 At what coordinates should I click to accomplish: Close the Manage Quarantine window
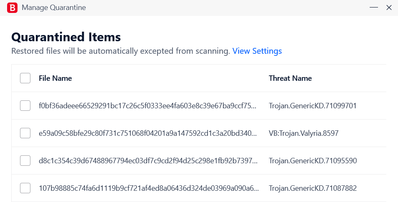(389, 7)
